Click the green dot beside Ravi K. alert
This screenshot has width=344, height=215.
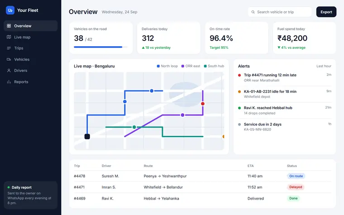tap(239, 108)
